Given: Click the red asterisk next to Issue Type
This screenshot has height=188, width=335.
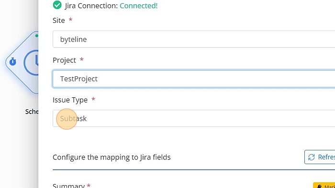Looking at the screenshot, I should click(x=93, y=99).
